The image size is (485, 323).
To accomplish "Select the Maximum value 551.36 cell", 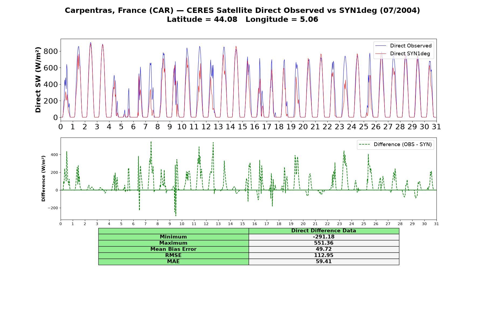I will 324,243.
